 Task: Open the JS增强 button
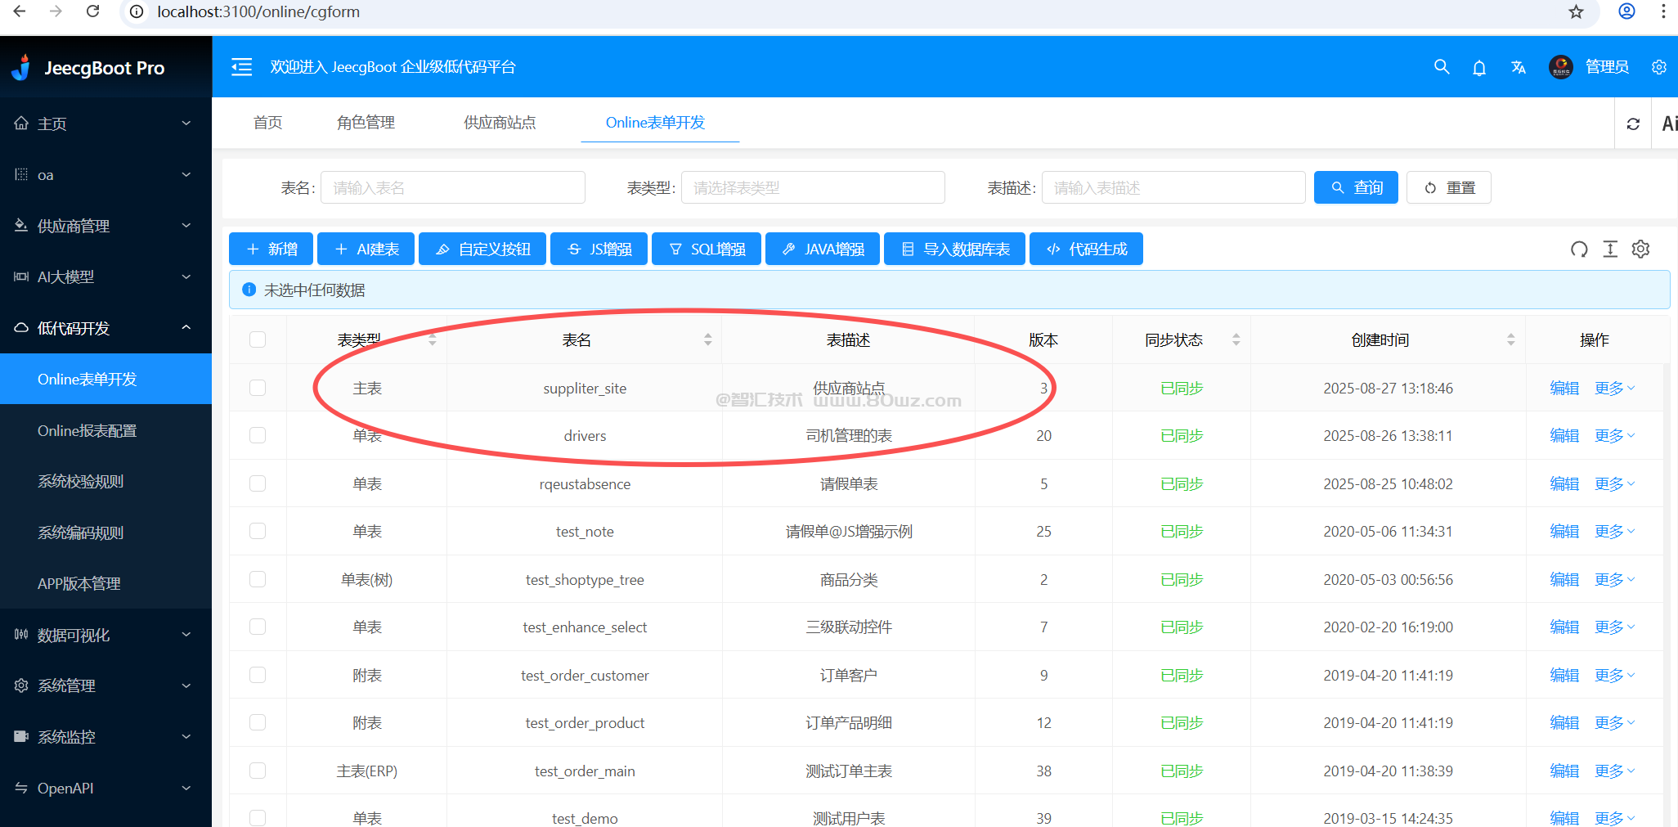[599, 249]
